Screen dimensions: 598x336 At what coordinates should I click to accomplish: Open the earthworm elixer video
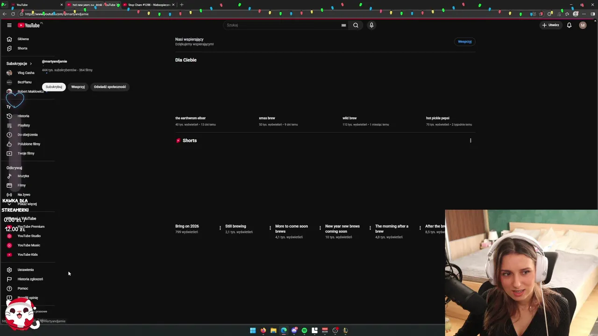point(190,118)
